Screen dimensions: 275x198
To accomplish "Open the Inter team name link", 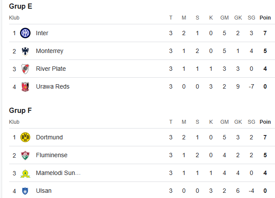I will [x=42, y=33].
